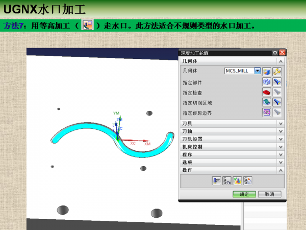Collapse the 几何体 section
Screen dimensions: 306x230
280,61
